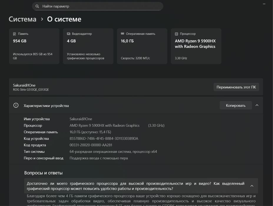
Task: Click the 'Код продукта' label
Action: 35,145
